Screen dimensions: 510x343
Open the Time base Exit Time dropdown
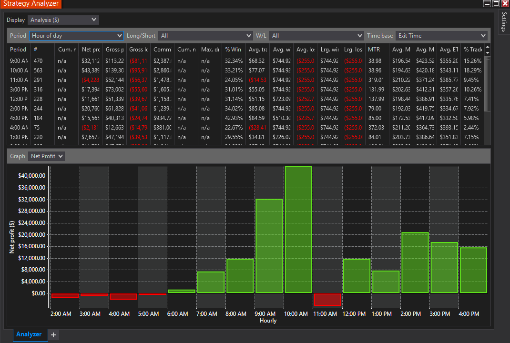pyautogui.click(x=441, y=36)
